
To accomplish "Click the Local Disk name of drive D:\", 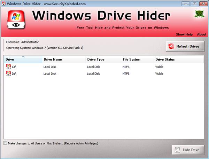I will click(50, 74).
